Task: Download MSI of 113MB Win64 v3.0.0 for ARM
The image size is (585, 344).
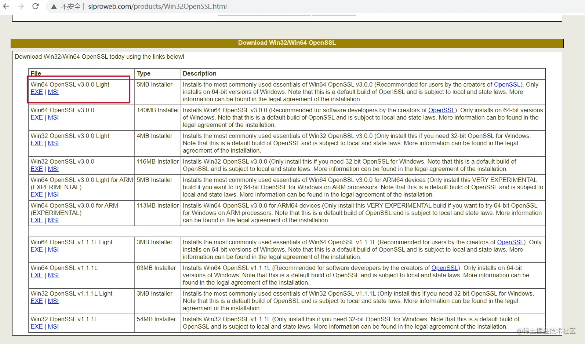Action: (53, 220)
